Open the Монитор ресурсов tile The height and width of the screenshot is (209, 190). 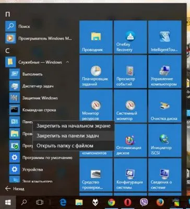[x=96, y=105]
